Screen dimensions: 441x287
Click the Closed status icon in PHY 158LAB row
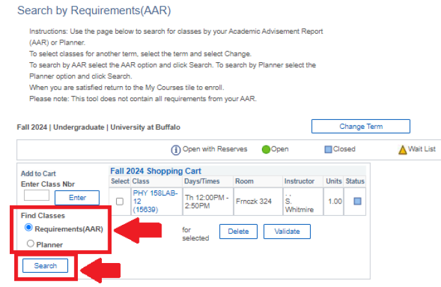pos(358,201)
